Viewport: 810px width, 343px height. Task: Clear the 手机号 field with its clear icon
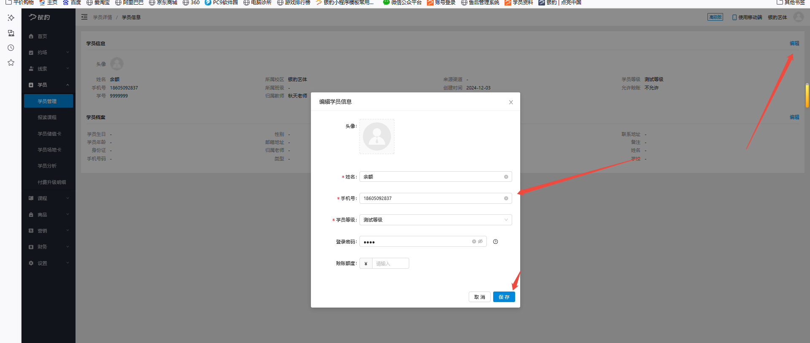click(x=506, y=198)
